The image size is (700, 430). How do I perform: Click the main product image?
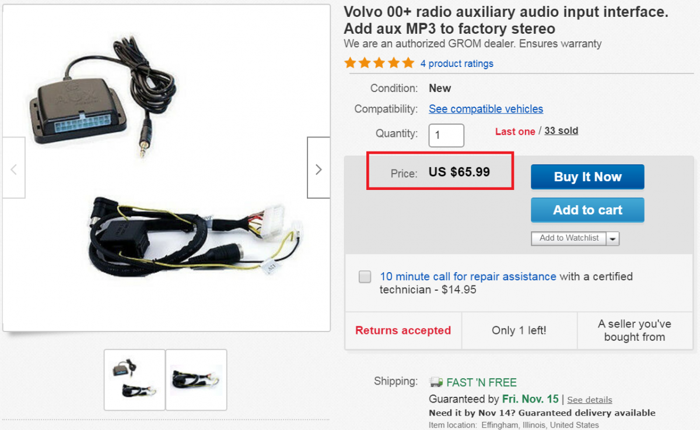[x=166, y=169]
